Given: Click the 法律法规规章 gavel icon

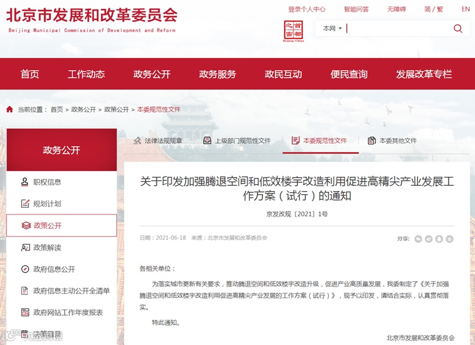Looking at the screenshot, I should (138, 141).
